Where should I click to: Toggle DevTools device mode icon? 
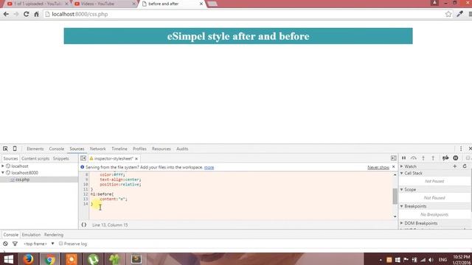15,149
